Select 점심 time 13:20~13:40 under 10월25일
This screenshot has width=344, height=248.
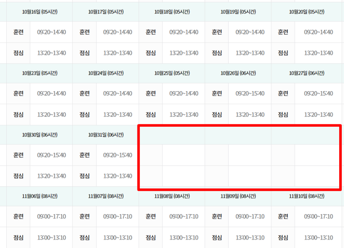(184, 115)
